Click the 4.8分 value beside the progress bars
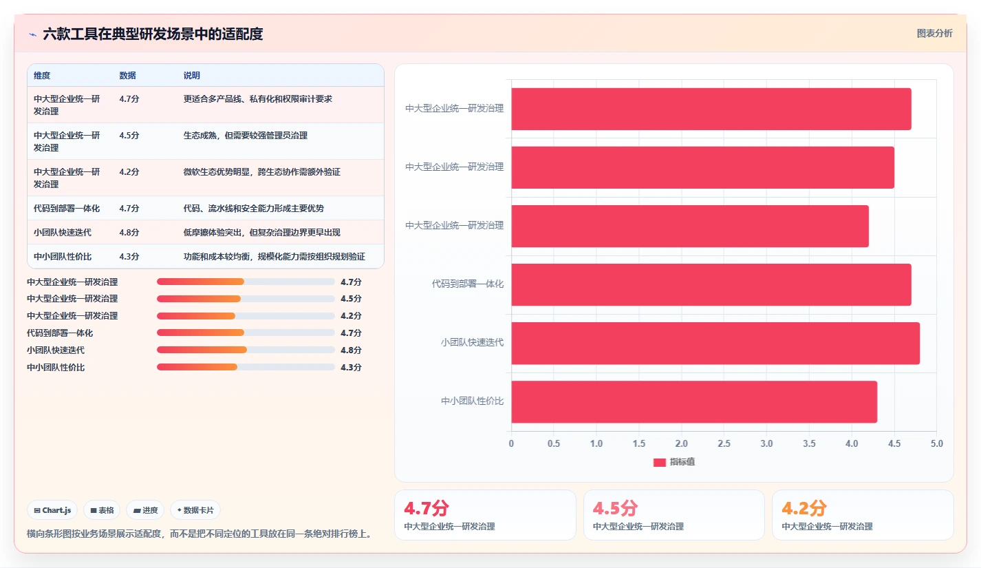This screenshot has width=981, height=568. tap(351, 350)
